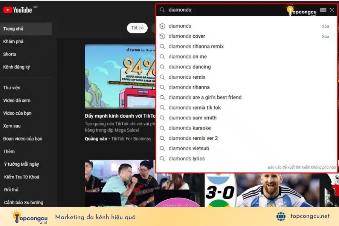
Task: Select suggestion "diamonds rihanna"
Action: point(189,87)
